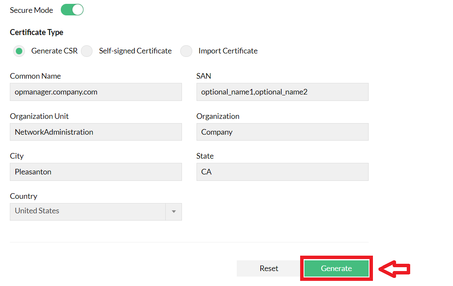The image size is (453, 286).
Task: Focus the City field showing Pleasanton
Action: click(95, 172)
